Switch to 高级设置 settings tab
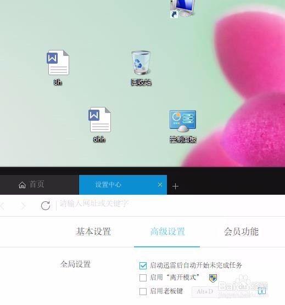The image size is (285, 305). (x=167, y=231)
